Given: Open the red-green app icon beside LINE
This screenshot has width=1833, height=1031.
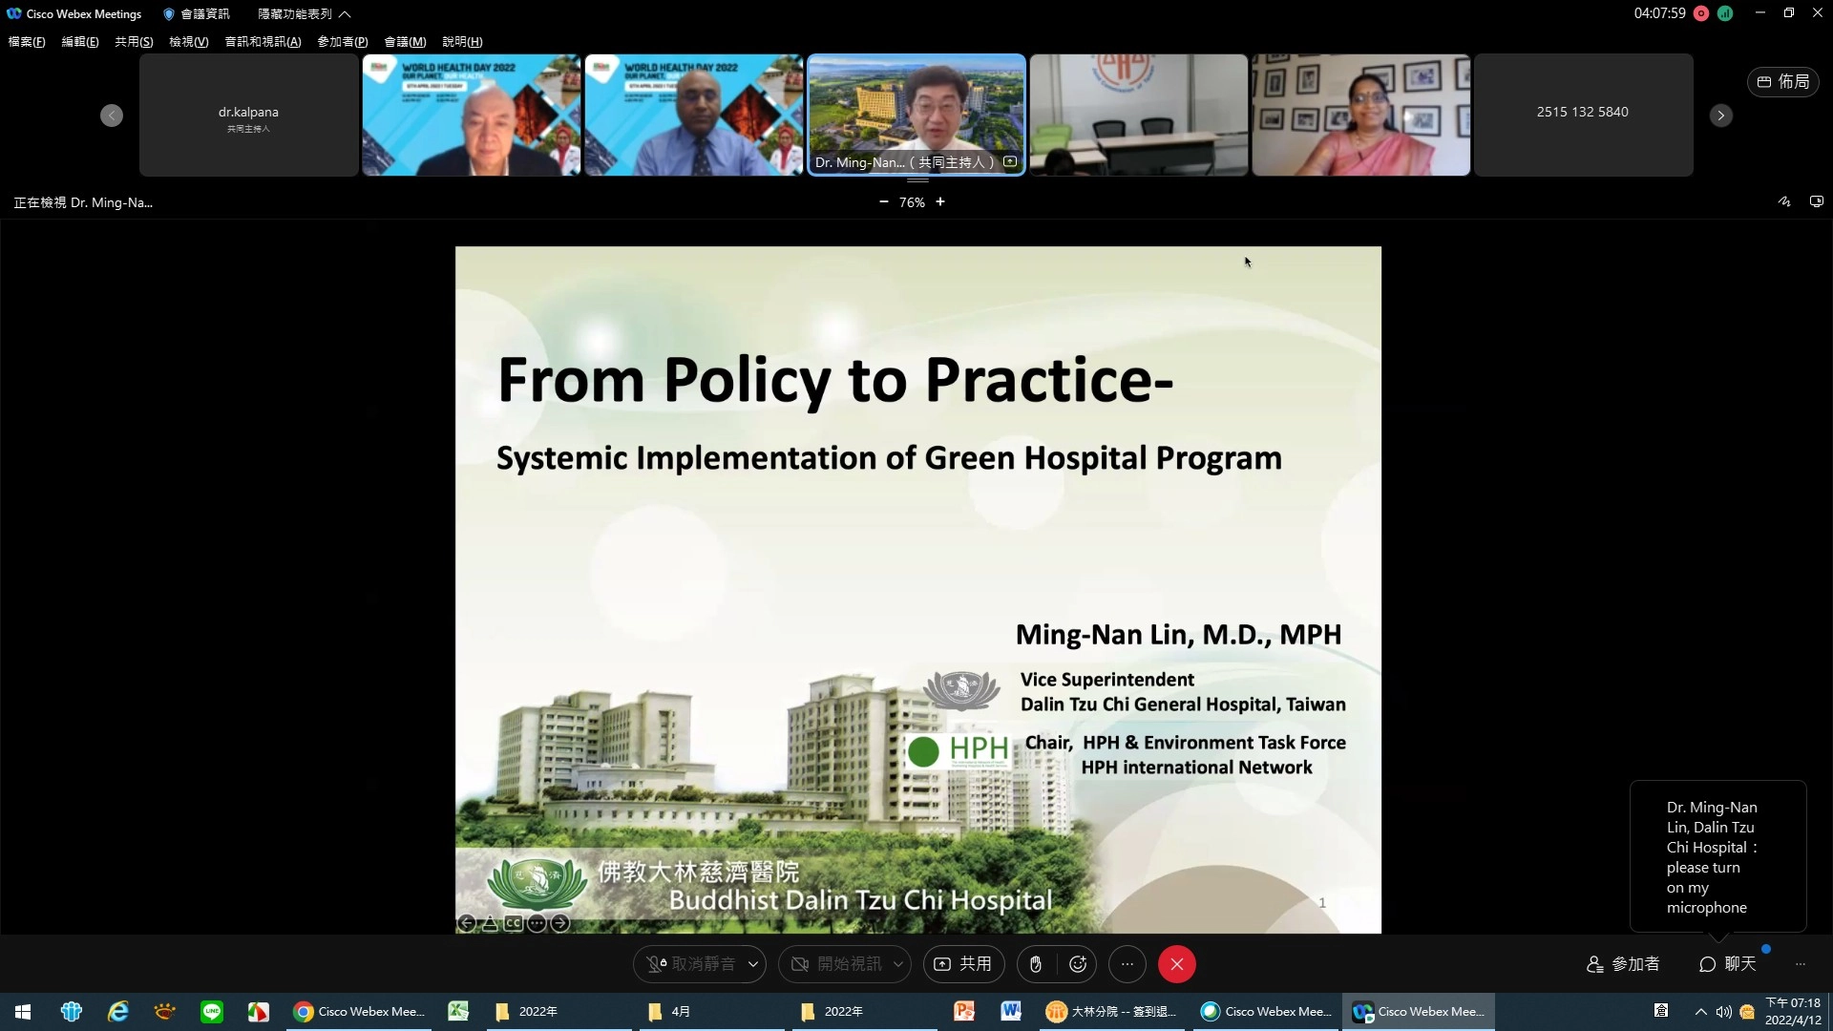Looking at the screenshot, I should (x=259, y=1012).
